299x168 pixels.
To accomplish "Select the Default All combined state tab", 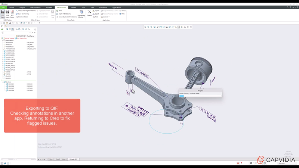I will click(73, 159).
